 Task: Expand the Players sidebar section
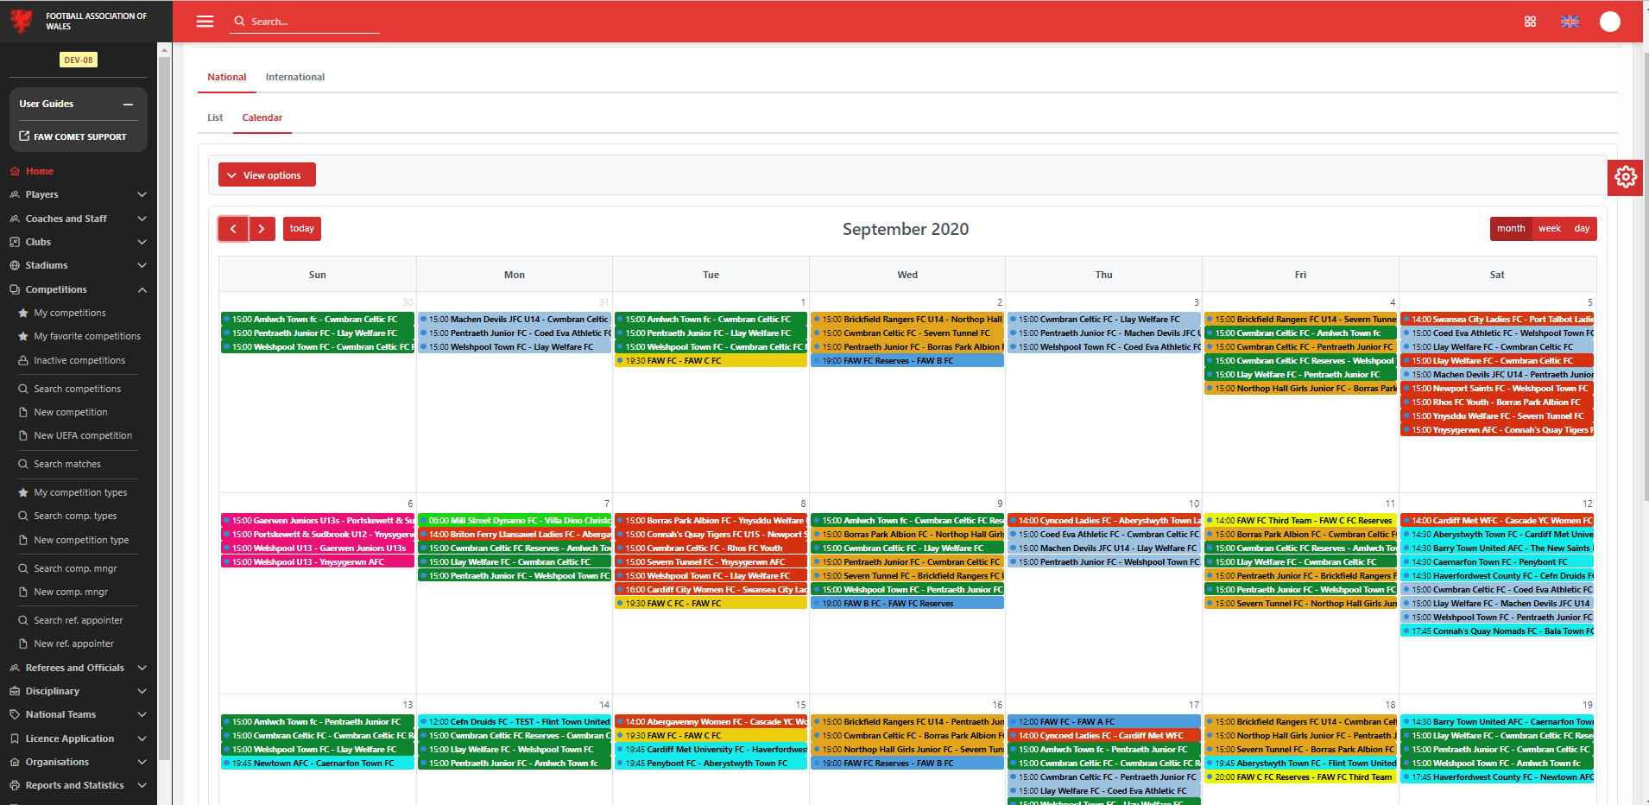click(x=78, y=194)
